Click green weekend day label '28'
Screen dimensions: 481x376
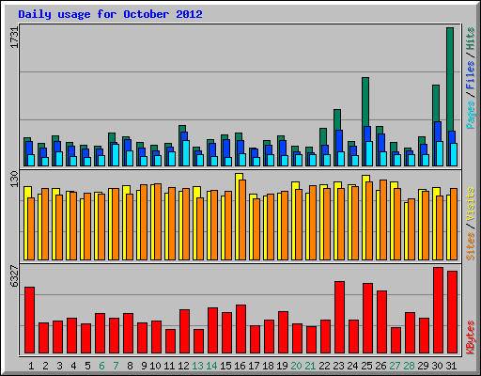(x=409, y=366)
